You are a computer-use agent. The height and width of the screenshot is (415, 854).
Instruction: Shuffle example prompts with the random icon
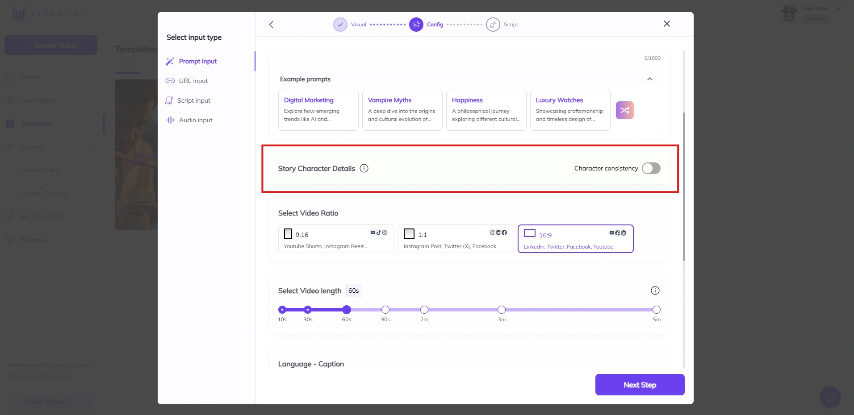625,110
